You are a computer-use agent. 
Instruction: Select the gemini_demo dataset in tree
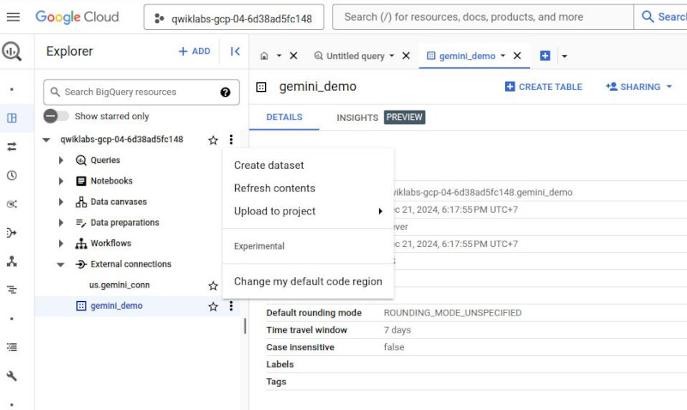116,305
